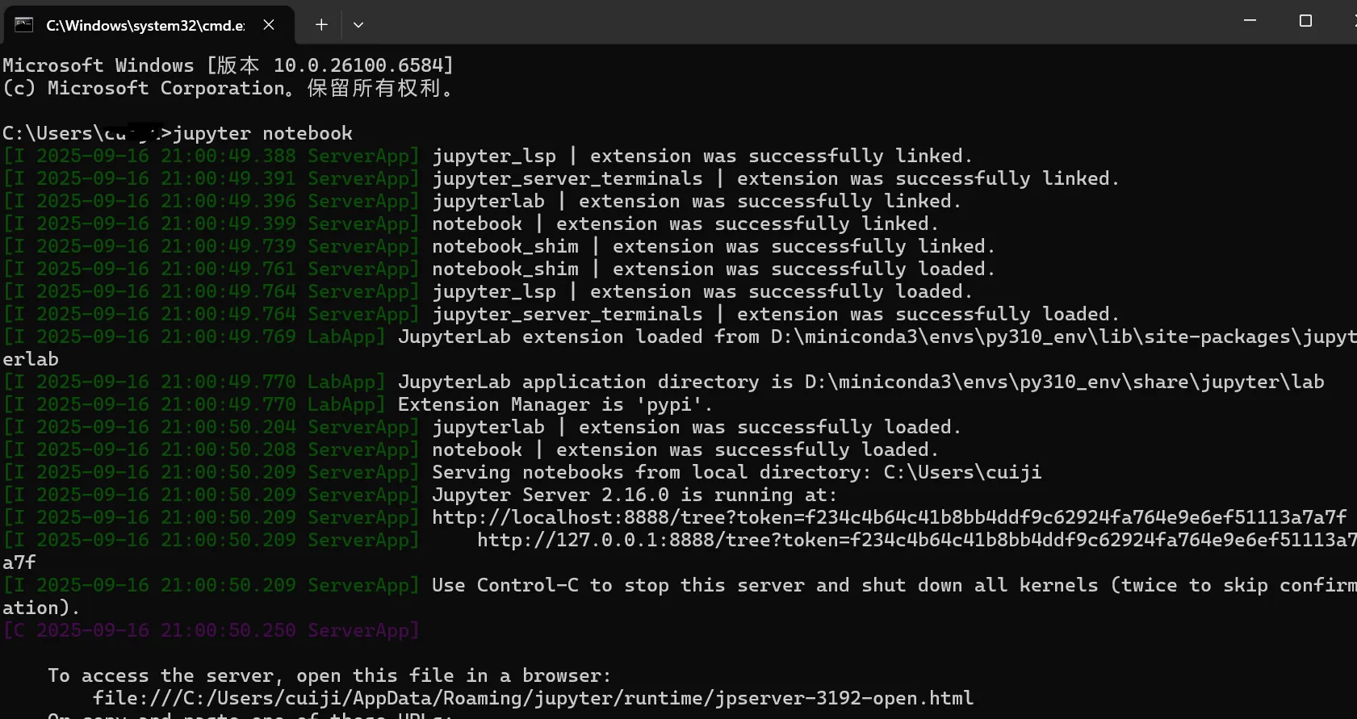Click the JupyterLab application directory path line
Screen dimensions: 1357x719
pyautogui.click(x=861, y=382)
